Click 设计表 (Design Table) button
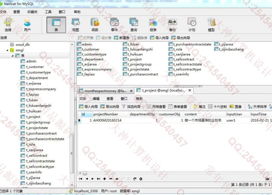Image resolution: width=272 pixels, height=195 pixels. pyautogui.click(x=104, y=38)
